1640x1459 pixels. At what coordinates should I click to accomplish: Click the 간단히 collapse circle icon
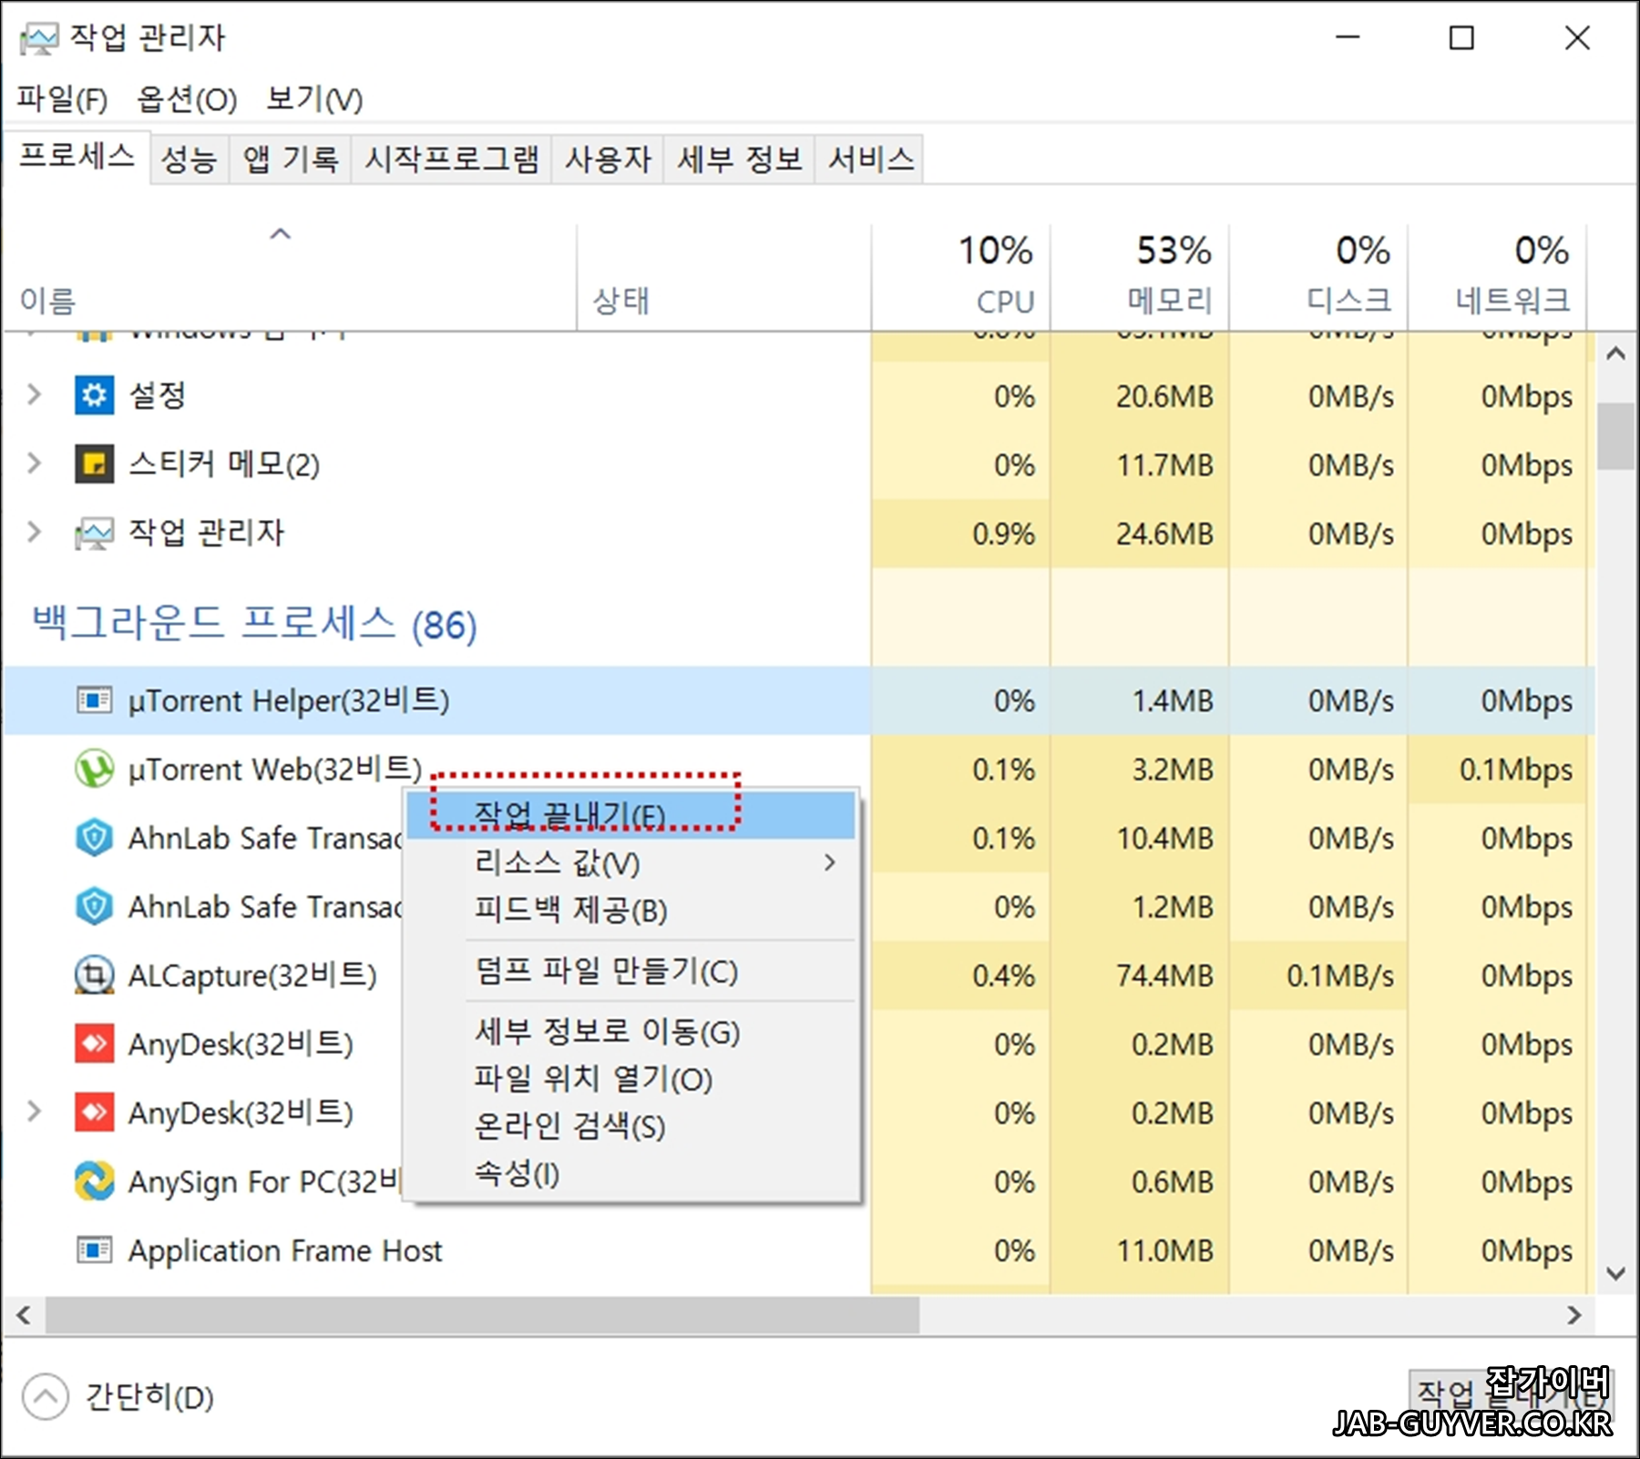coord(46,1396)
